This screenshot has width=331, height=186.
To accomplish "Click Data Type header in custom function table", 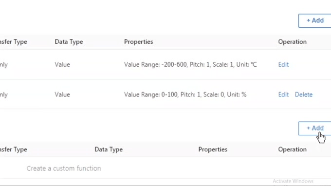I will pos(109,149).
